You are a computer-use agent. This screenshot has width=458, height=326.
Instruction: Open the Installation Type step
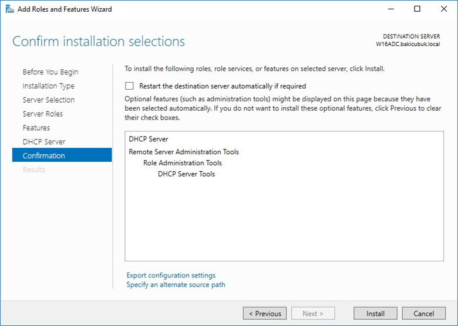[48, 86]
